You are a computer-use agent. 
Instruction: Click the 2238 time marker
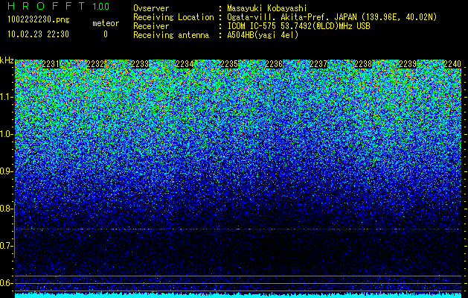tap(363, 64)
